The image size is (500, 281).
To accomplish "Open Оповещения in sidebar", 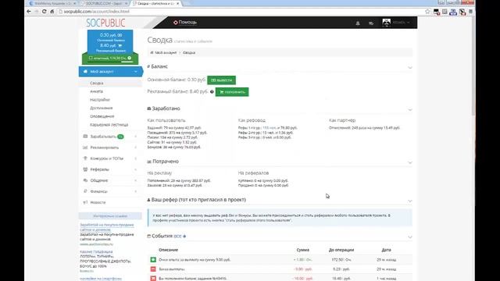I will pyautogui.click(x=102, y=116).
